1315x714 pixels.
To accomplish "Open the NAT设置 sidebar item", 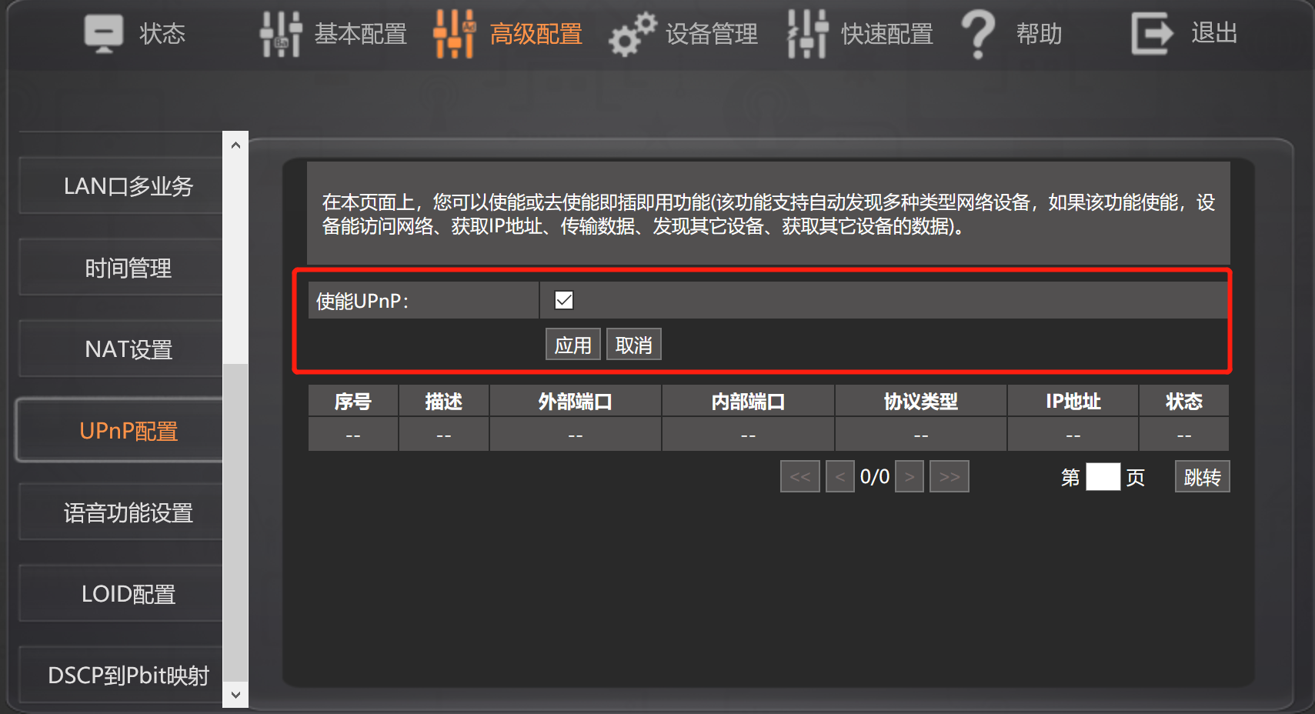I will pyautogui.click(x=128, y=349).
